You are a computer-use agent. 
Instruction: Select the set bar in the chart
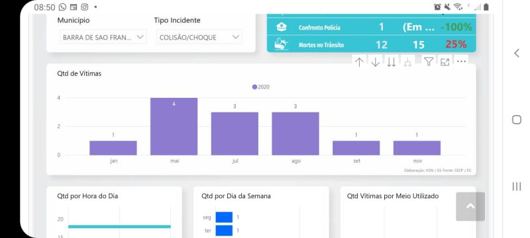pyautogui.click(x=356, y=148)
